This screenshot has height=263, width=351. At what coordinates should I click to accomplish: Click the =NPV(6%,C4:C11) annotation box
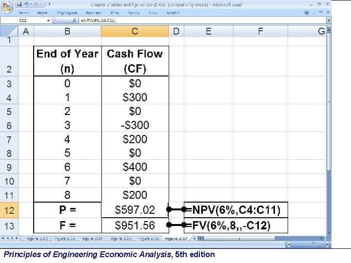point(236,210)
